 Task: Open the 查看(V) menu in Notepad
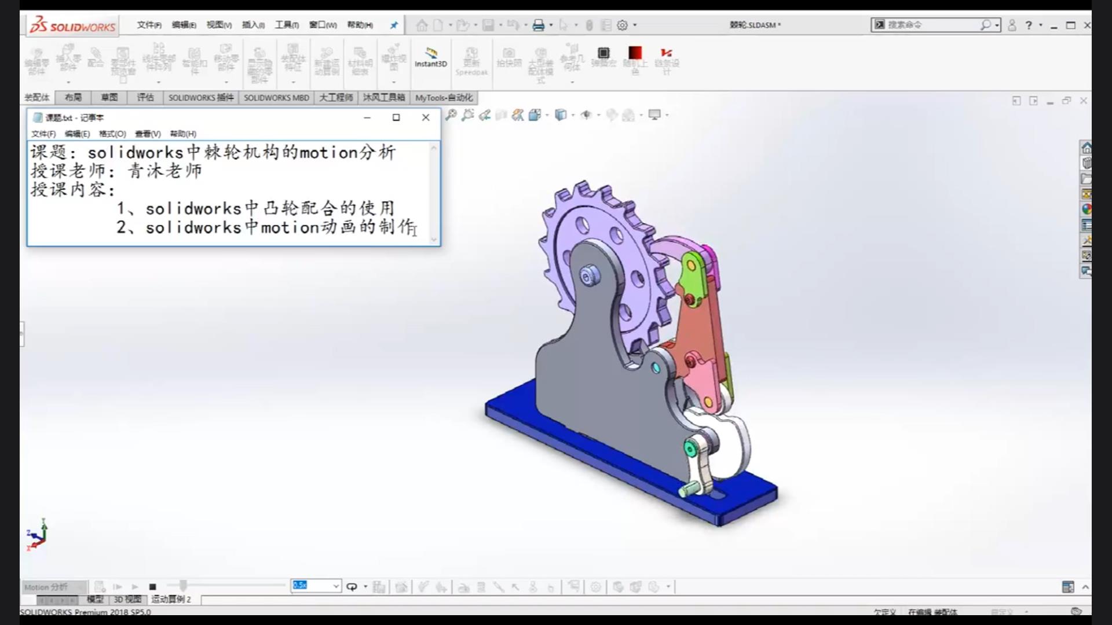[x=148, y=134]
